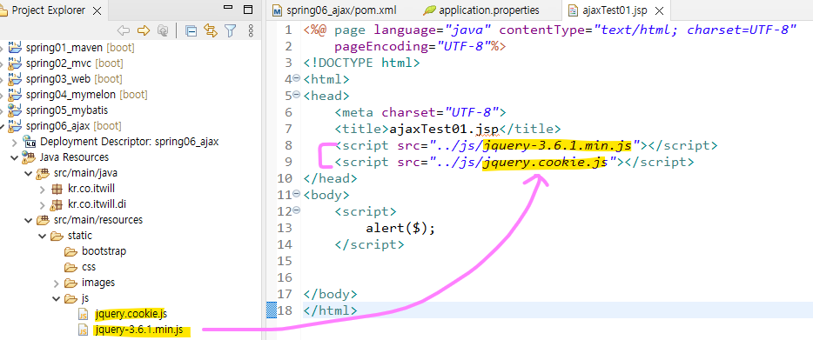Click the src/main/resources folder icon
Viewport: 813px width, 340px height.
pos(43,220)
